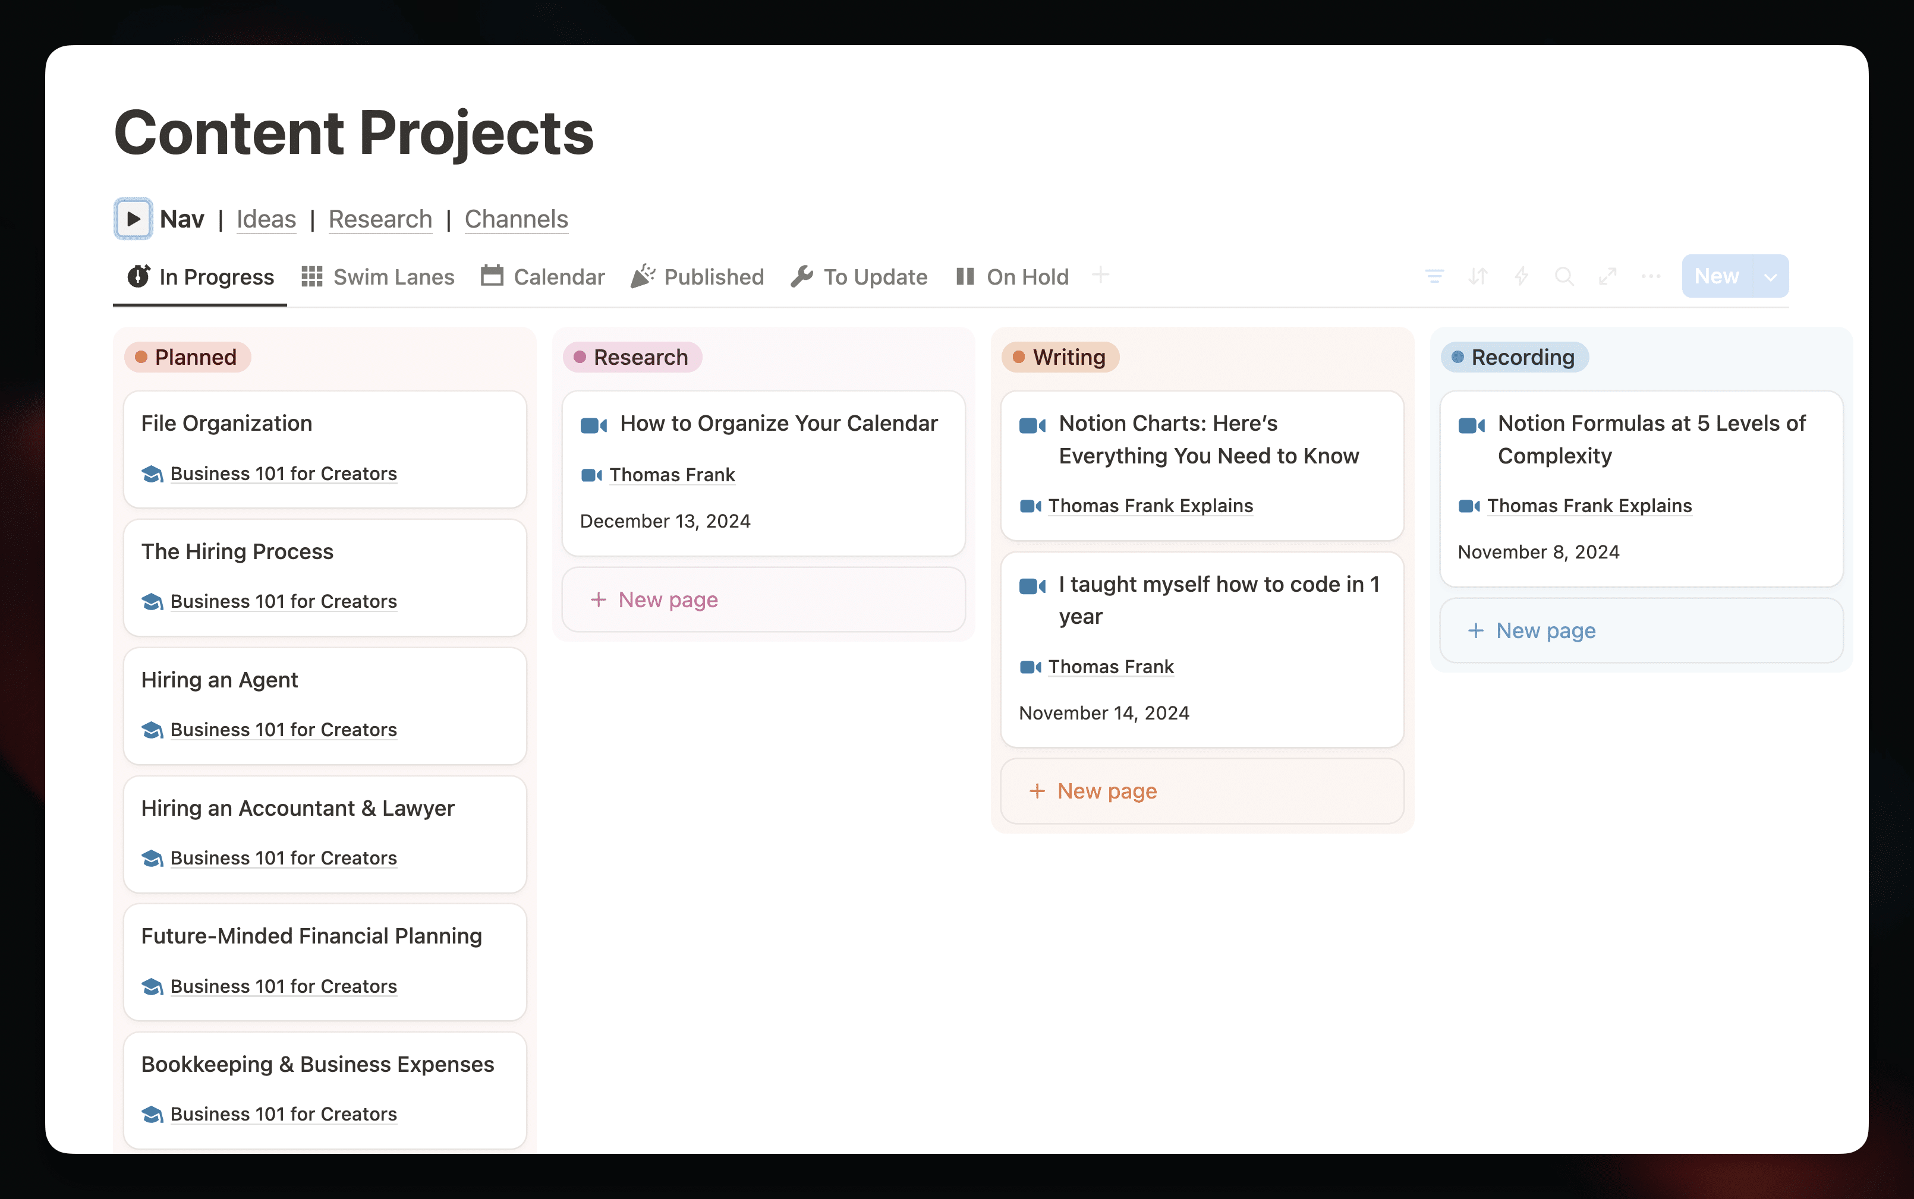Click the Writing status group label
This screenshot has height=1199, width=1914.
pos(1060,357)
